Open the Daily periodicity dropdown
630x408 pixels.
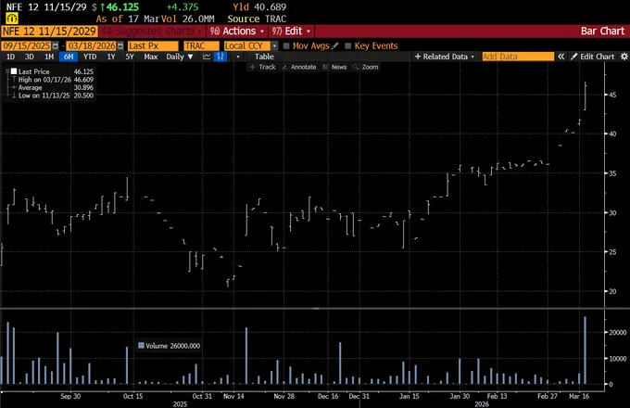180,57
